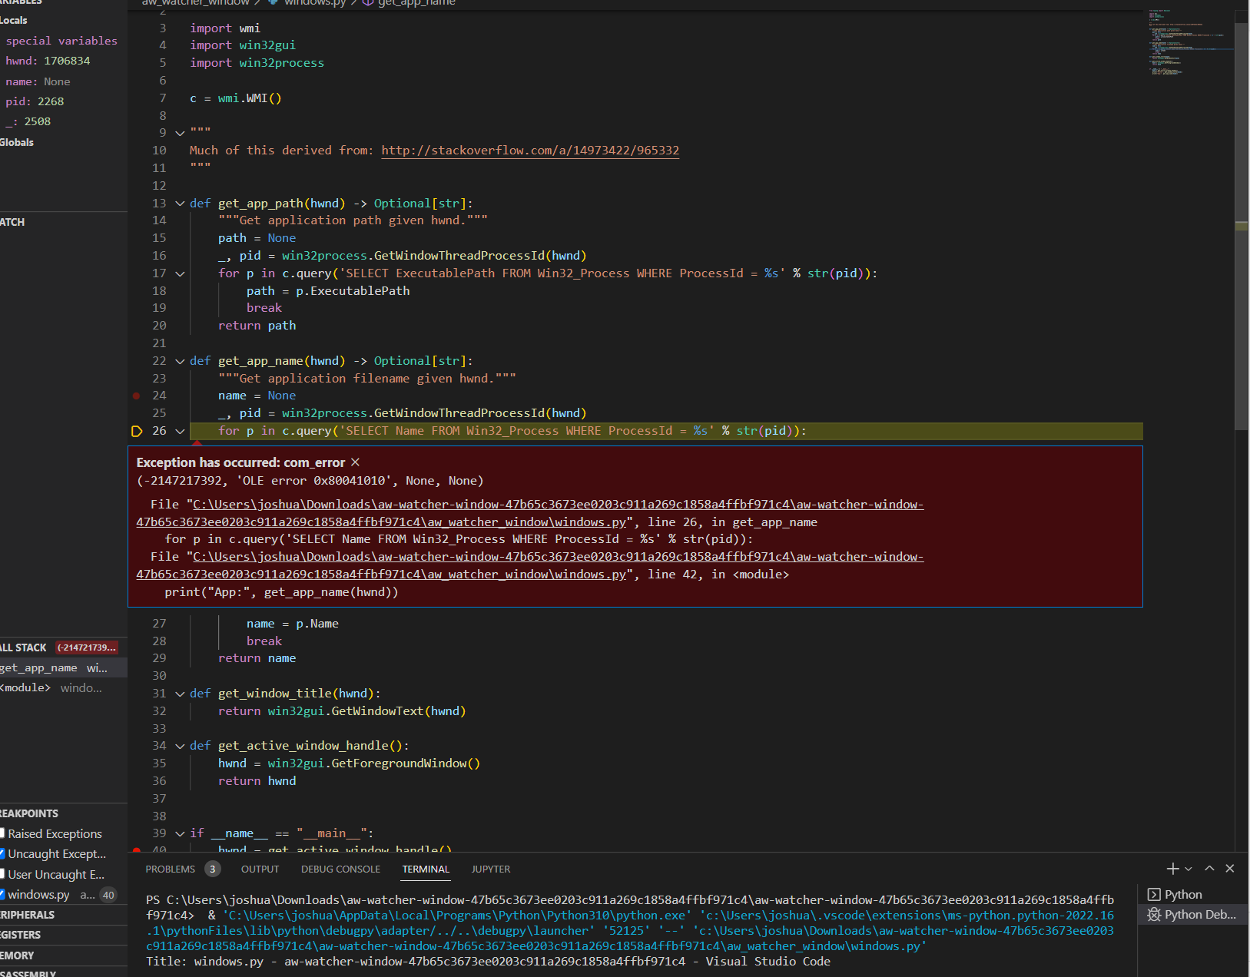
Task: Disable the windows.py breakpoint checkbox
Action: pyautogui.click(x=3, y=894)
